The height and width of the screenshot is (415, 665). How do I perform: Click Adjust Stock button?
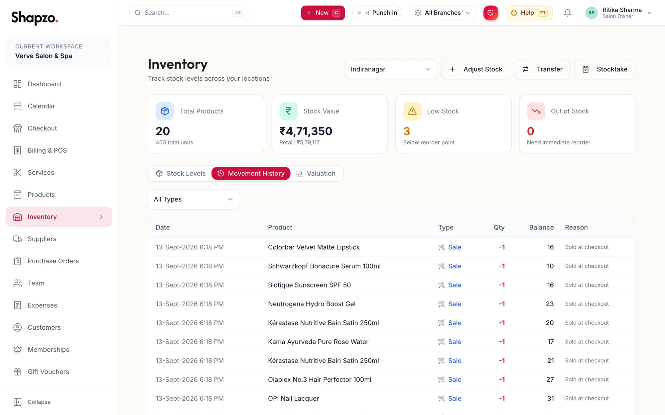(475, 69)
